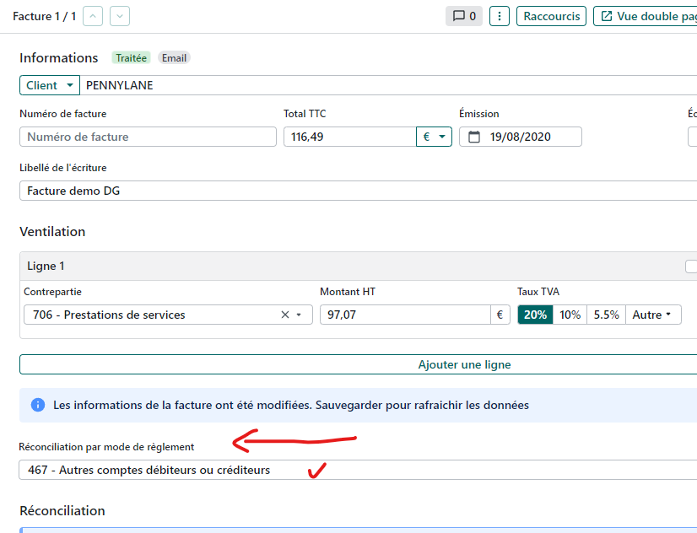The width and height of the screenshot is (697, 533).
Task: Select the 10% TVA rate
Action: [x=570, y=315]
